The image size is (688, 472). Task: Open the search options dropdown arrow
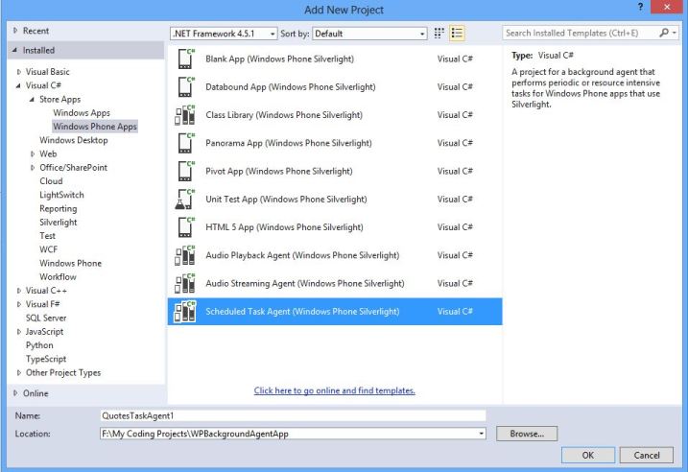[x=675, y=33]
